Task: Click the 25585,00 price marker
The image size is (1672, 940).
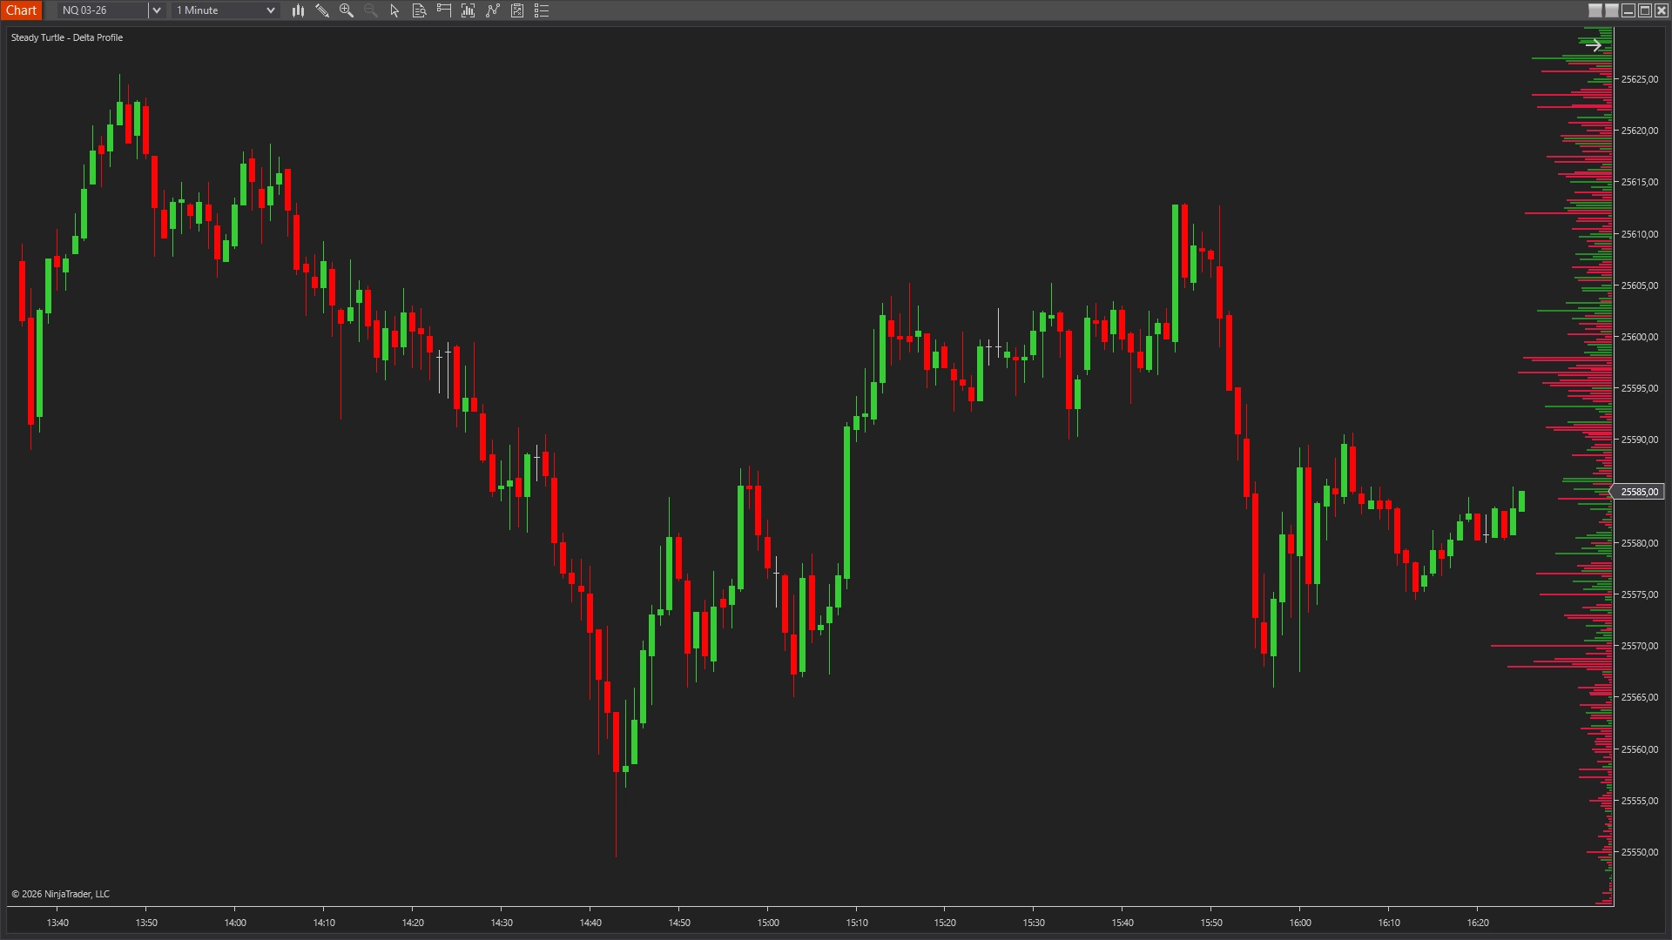Action: (1640, 491)
